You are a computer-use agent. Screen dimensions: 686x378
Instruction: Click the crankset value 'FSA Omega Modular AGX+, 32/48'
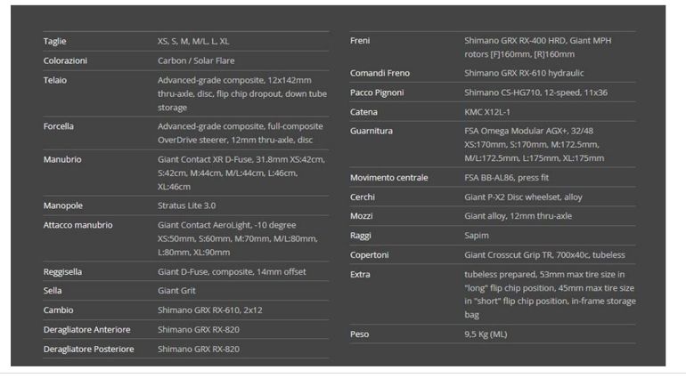click(529, 131)
